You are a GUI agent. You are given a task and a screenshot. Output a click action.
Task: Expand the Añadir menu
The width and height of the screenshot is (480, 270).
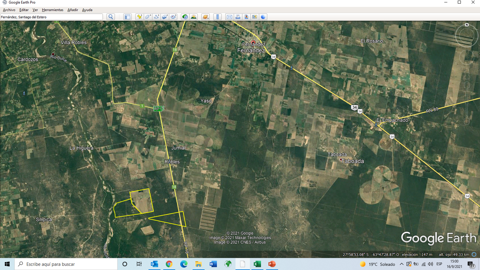tap(73, 10)
